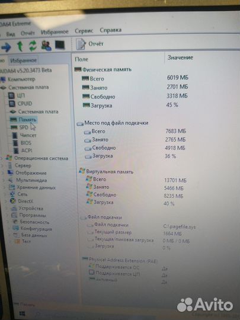Open the Windows Start button

[22, 313]
